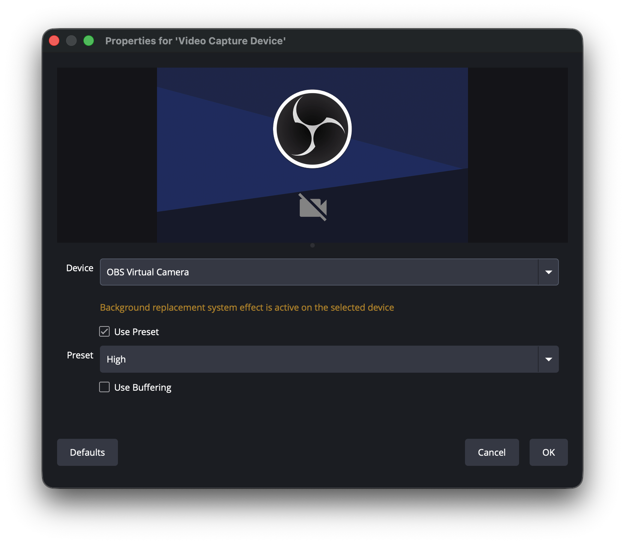Confirm settings with the OK button

(x=548, y=452)
